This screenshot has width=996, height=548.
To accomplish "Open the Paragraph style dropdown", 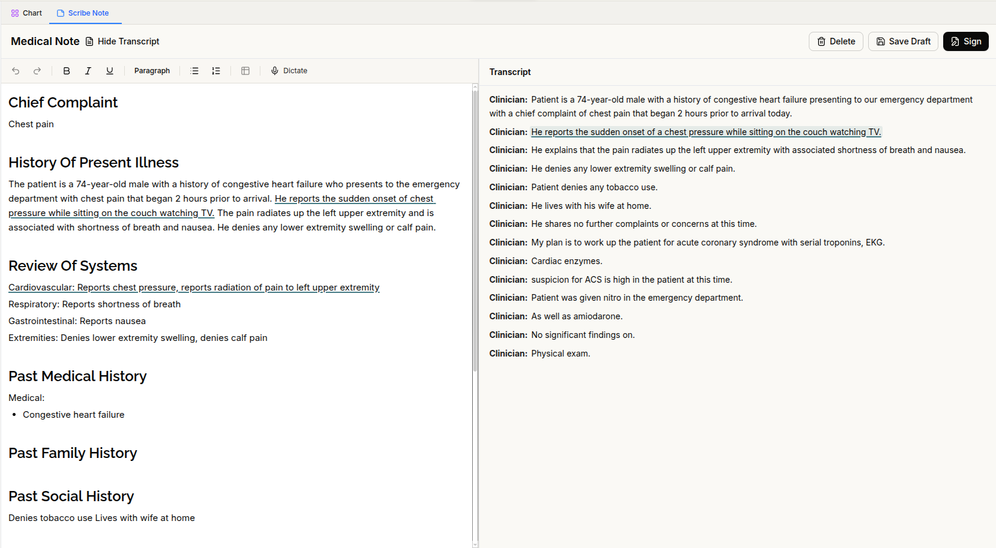I will tap(152, 71).
